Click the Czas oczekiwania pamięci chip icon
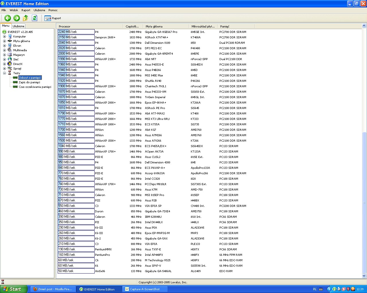The height and width of the screenshot is (293, 367). coord(15,87)
